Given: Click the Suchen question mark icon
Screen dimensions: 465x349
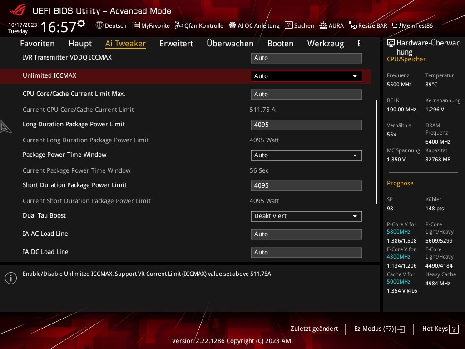Looking at the screenshot, I should 288,25.
